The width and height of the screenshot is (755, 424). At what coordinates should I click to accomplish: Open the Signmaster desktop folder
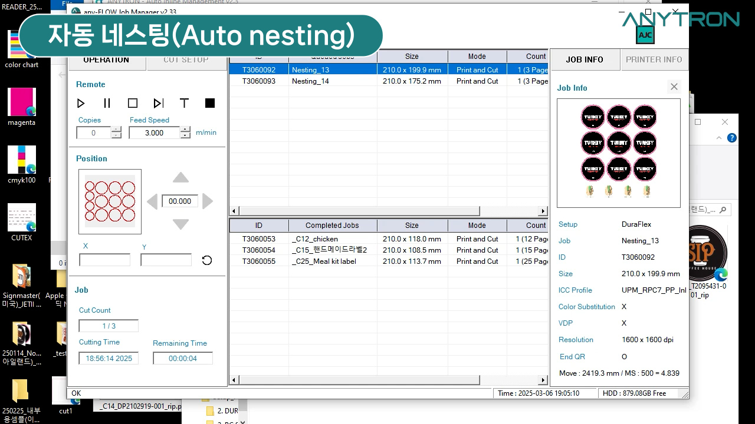[x=22, y=286]
